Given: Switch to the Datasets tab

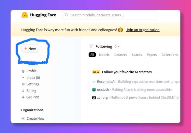Looking at the screenshot, I should coord(121,55).
